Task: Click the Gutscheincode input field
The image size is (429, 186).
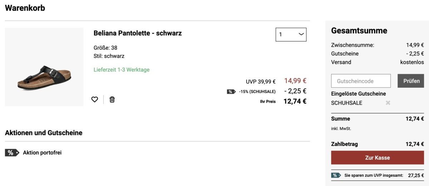Action: (361, 81)
